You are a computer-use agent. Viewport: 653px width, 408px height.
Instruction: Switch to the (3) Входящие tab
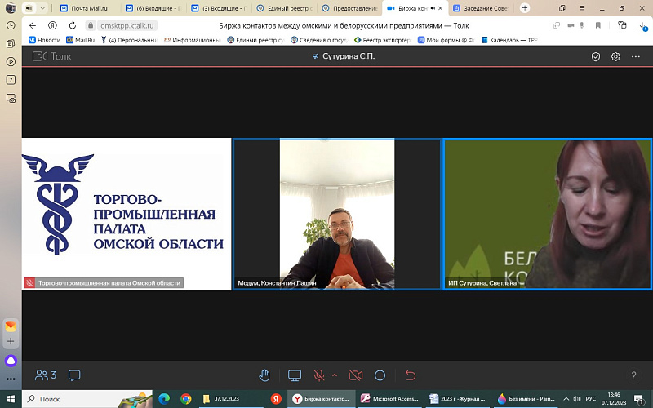220,8
